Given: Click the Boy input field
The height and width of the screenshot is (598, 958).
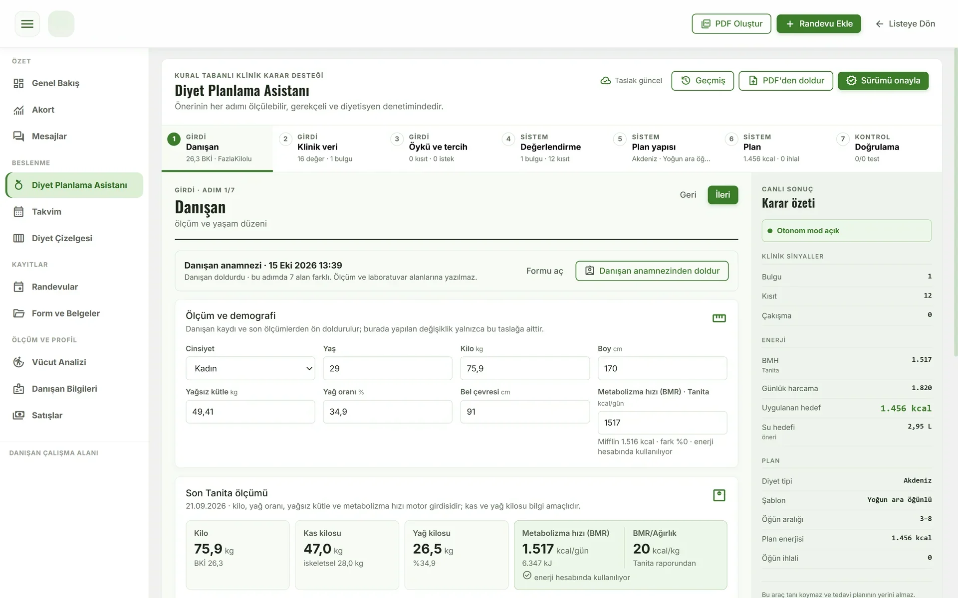Looking at the screenshot, I should pyautogui.click(x=662, y=368).
